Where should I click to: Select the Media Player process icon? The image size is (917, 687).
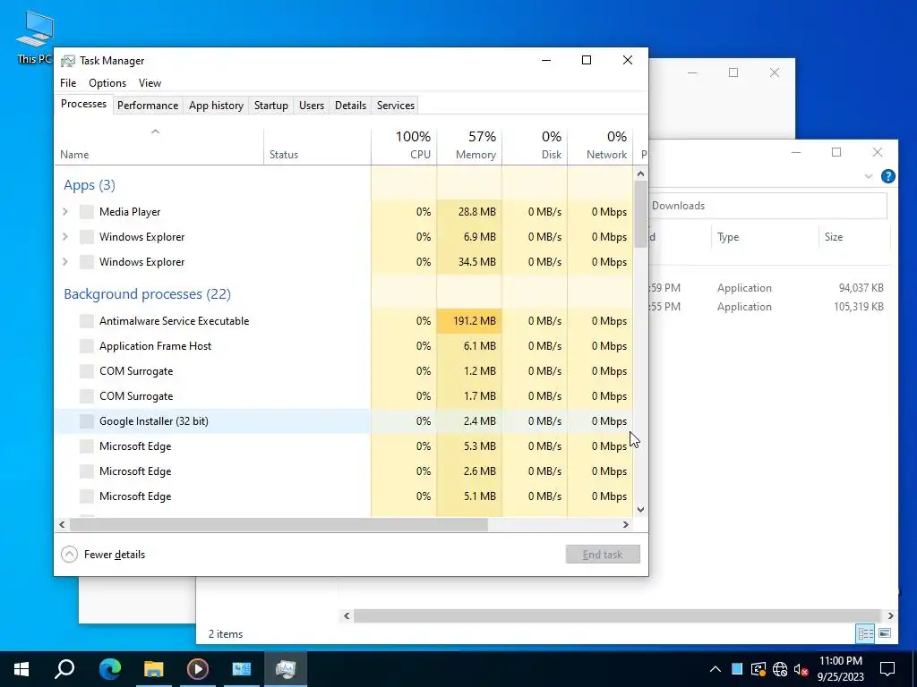tap(87, 211)
